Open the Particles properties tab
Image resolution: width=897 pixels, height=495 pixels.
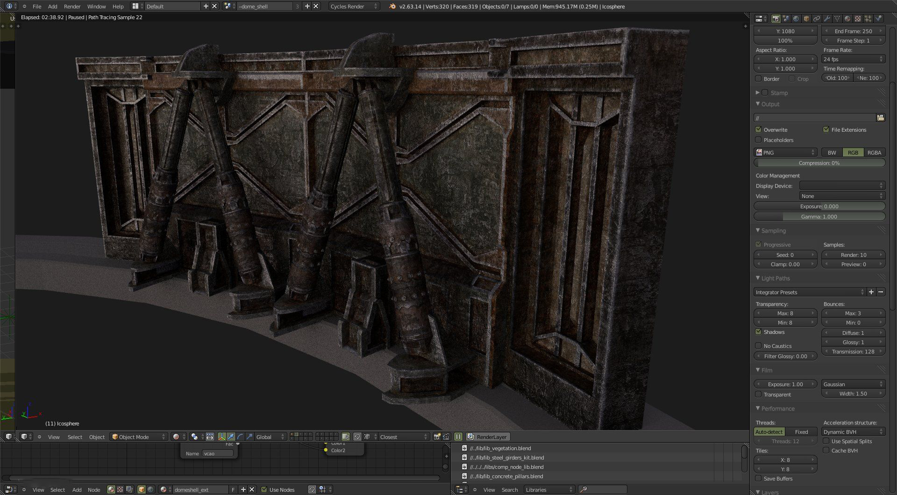[868, 19]
